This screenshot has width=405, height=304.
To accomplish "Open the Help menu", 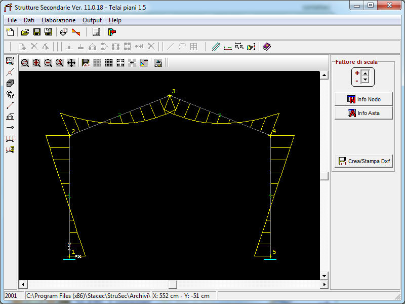I will coord(115,20).
